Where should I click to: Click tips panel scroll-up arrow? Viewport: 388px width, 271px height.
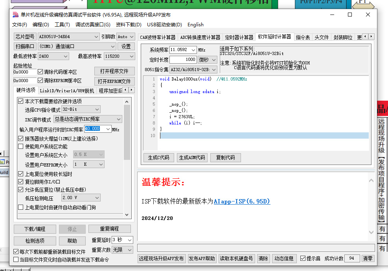click(371, 181)
